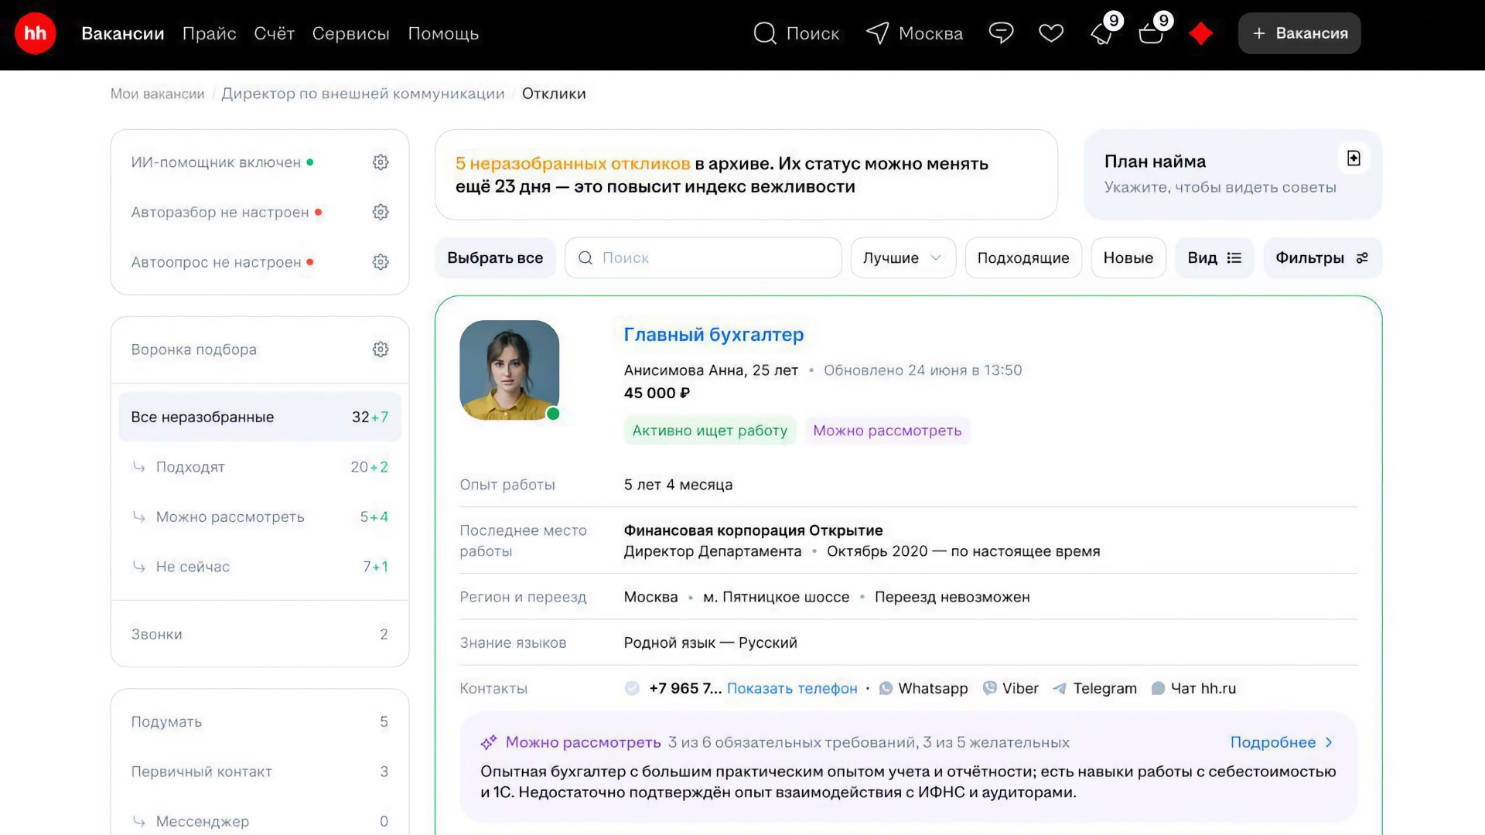Select all responses with Выбрать все
This screenshot has height=835, width=1485.
(495, 257)
